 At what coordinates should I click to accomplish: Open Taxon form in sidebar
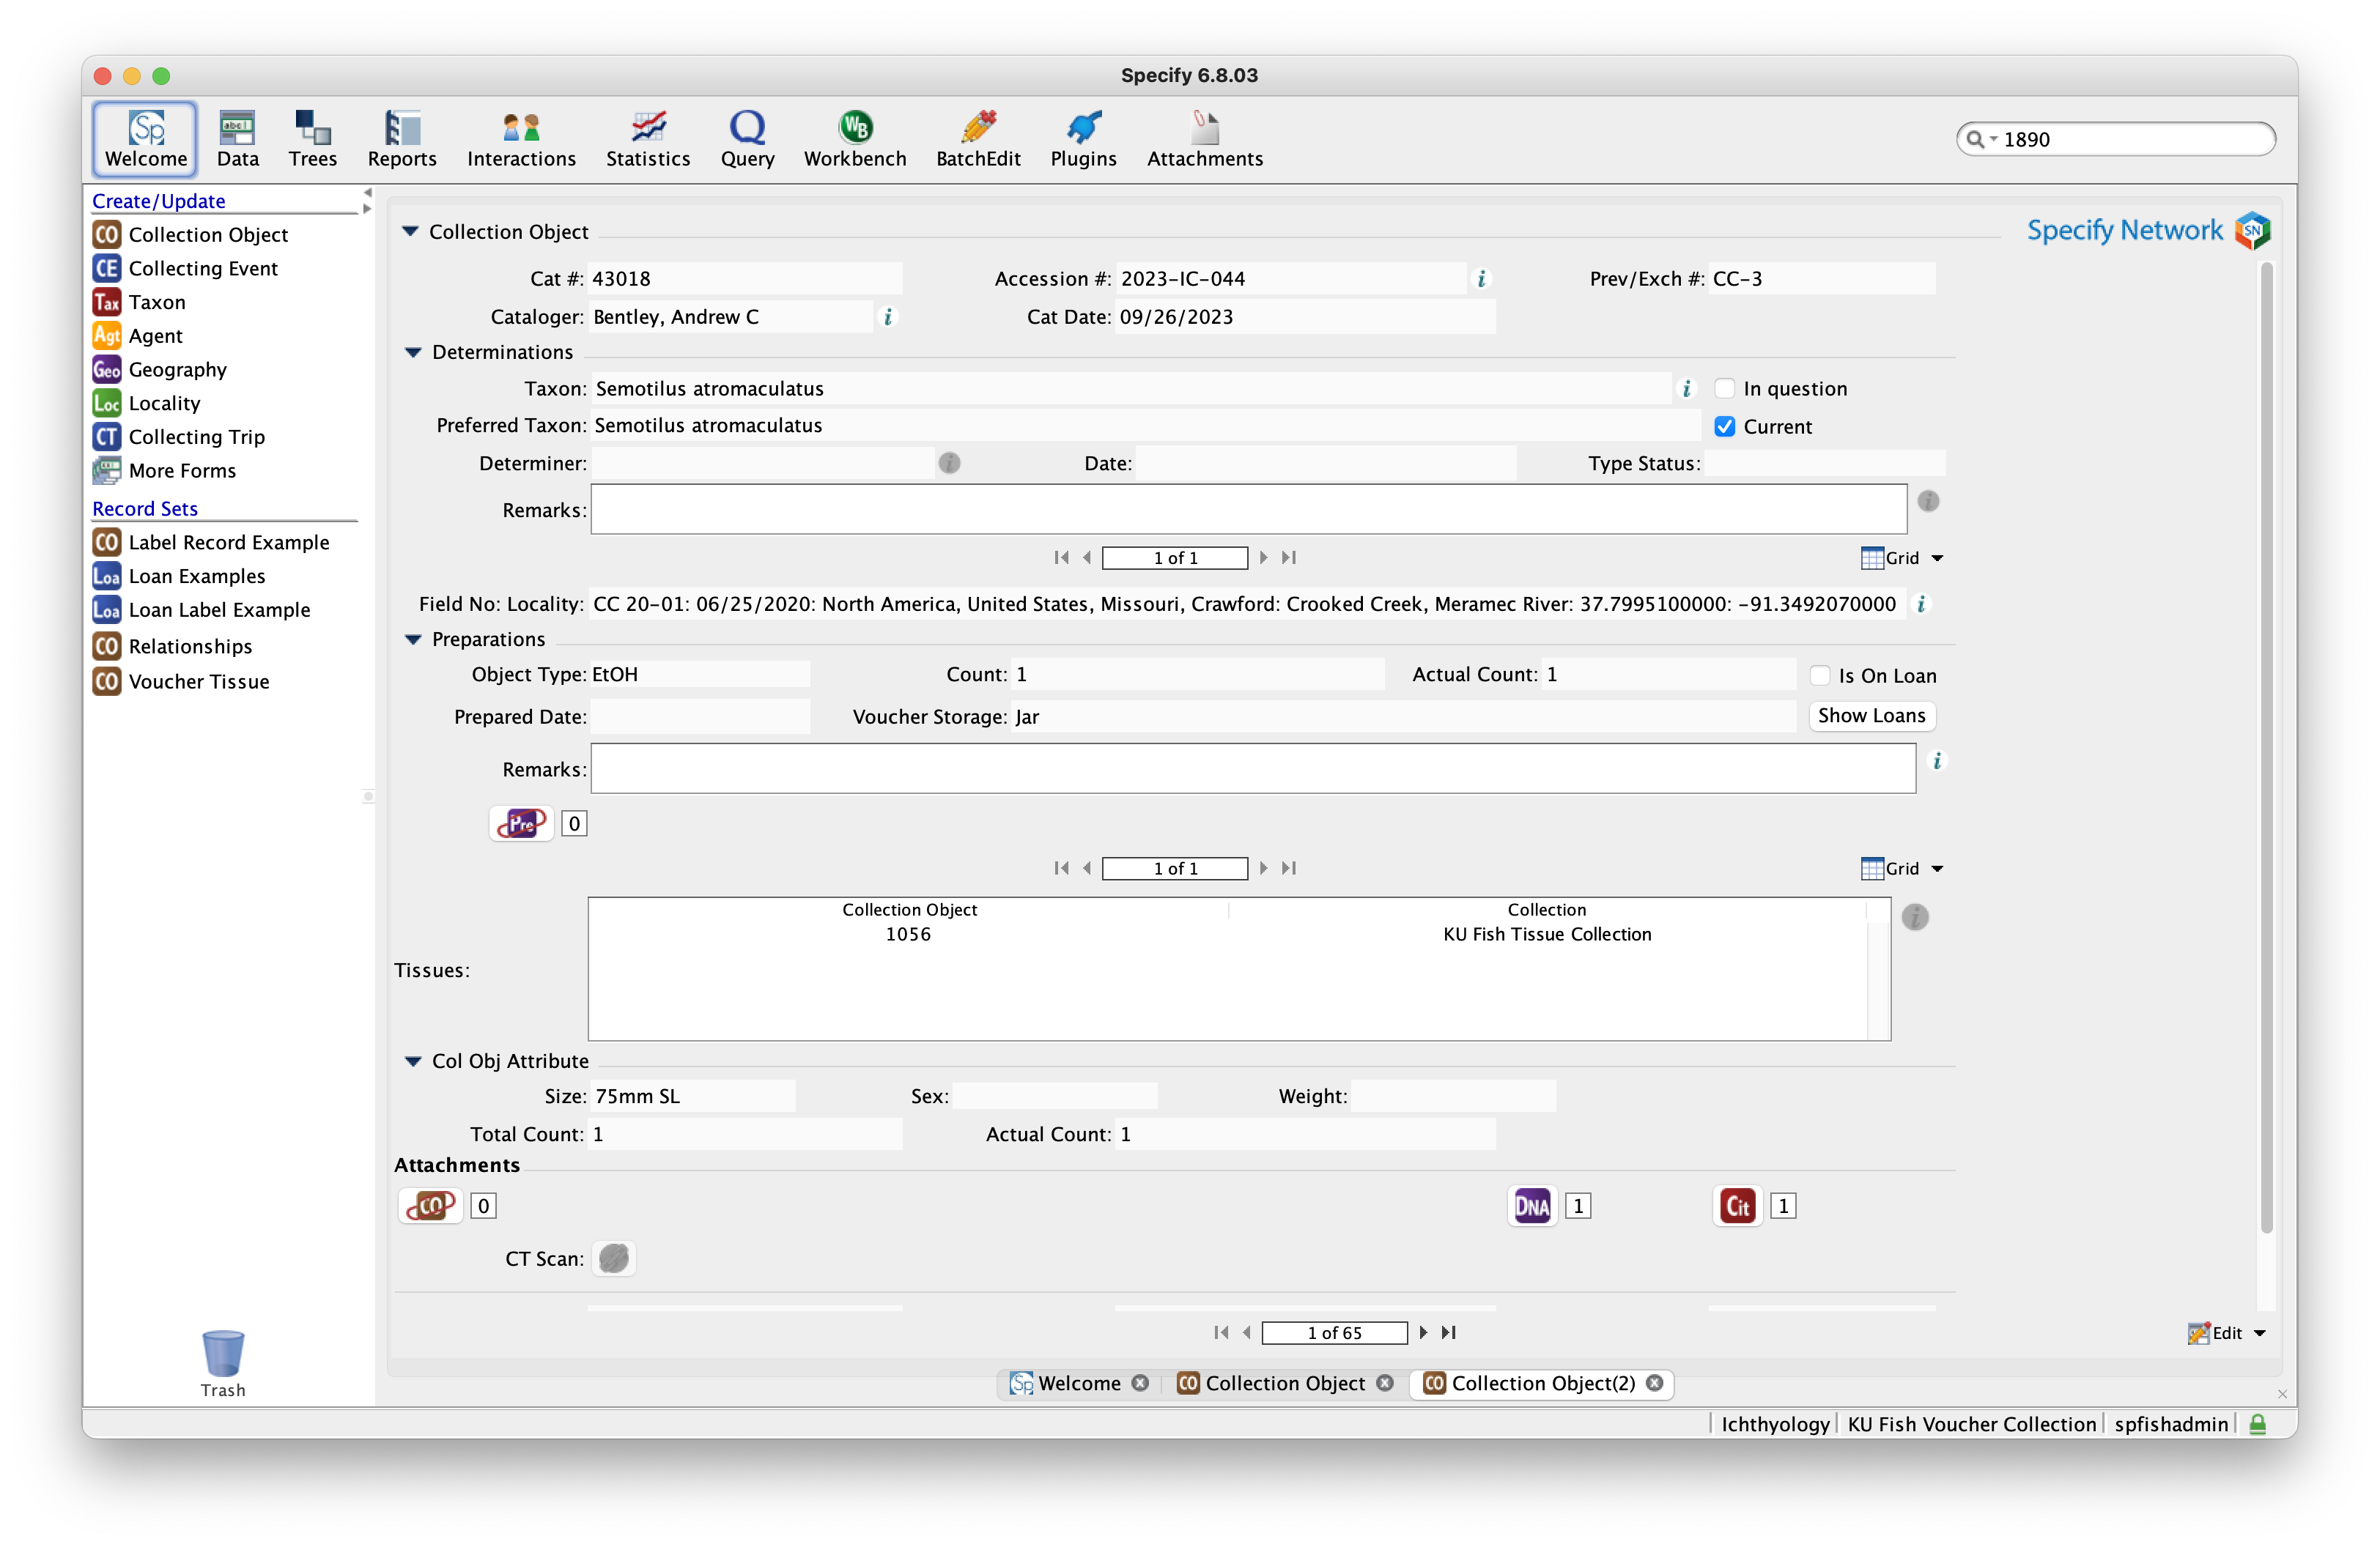[139, 302]
